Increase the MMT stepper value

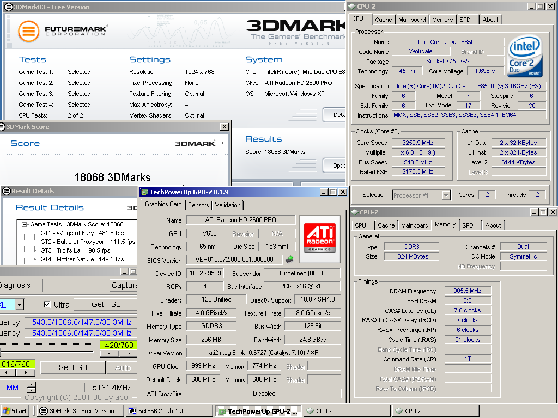pos(31,385)
